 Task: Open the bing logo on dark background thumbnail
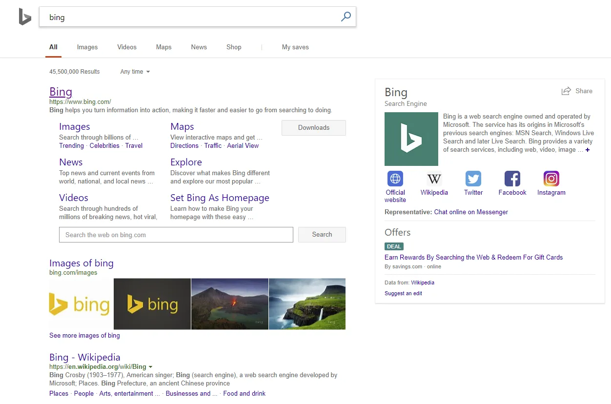(152, 304)
